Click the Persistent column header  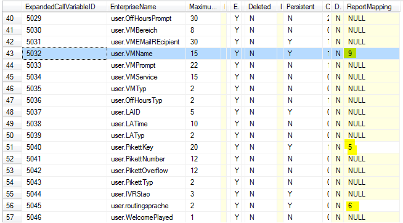(303, 7)
